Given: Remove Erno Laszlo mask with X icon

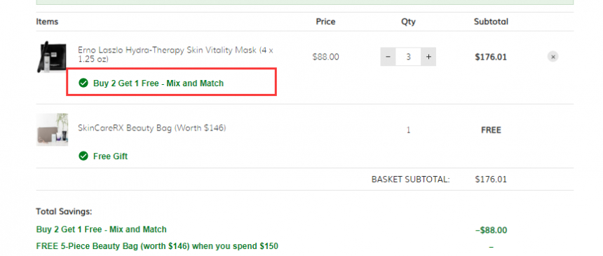Looking at the screenshot, I should coord(553,57).
